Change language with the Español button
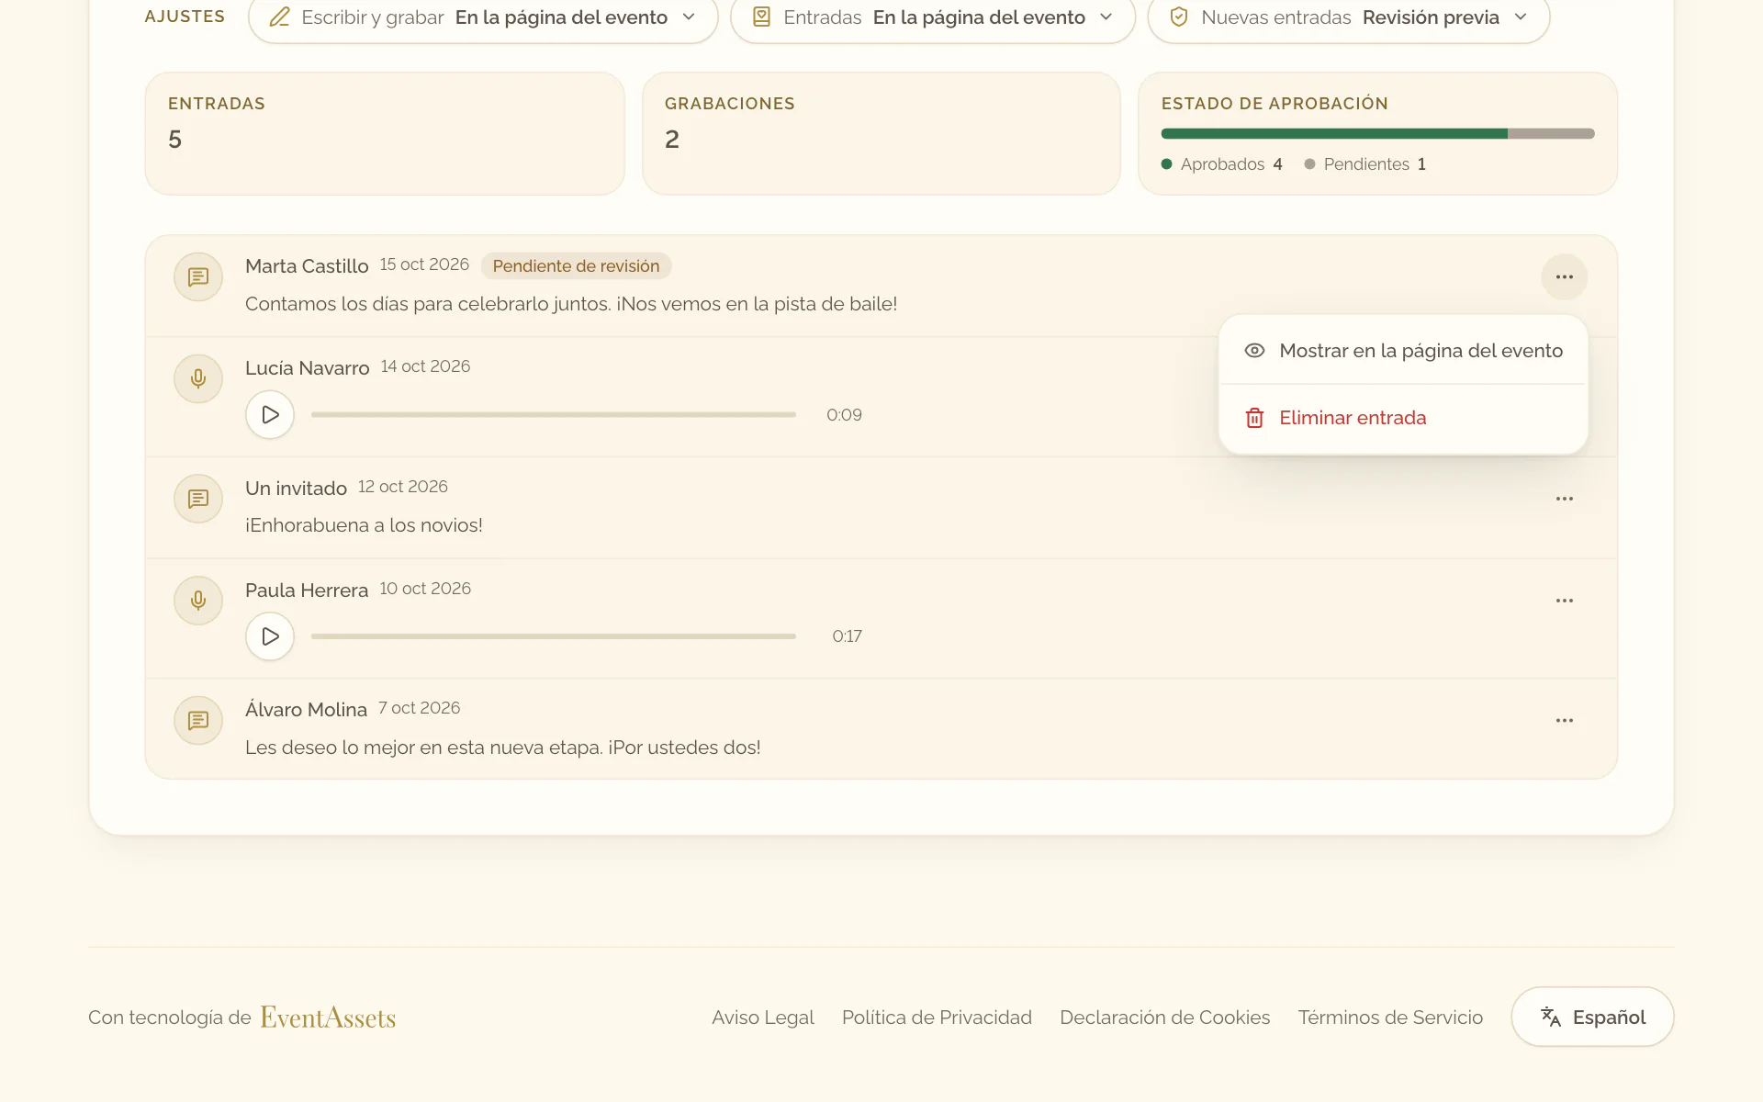Image resolution: width=1763 pixels, height=1102 pixels. pos(1592,1017)
